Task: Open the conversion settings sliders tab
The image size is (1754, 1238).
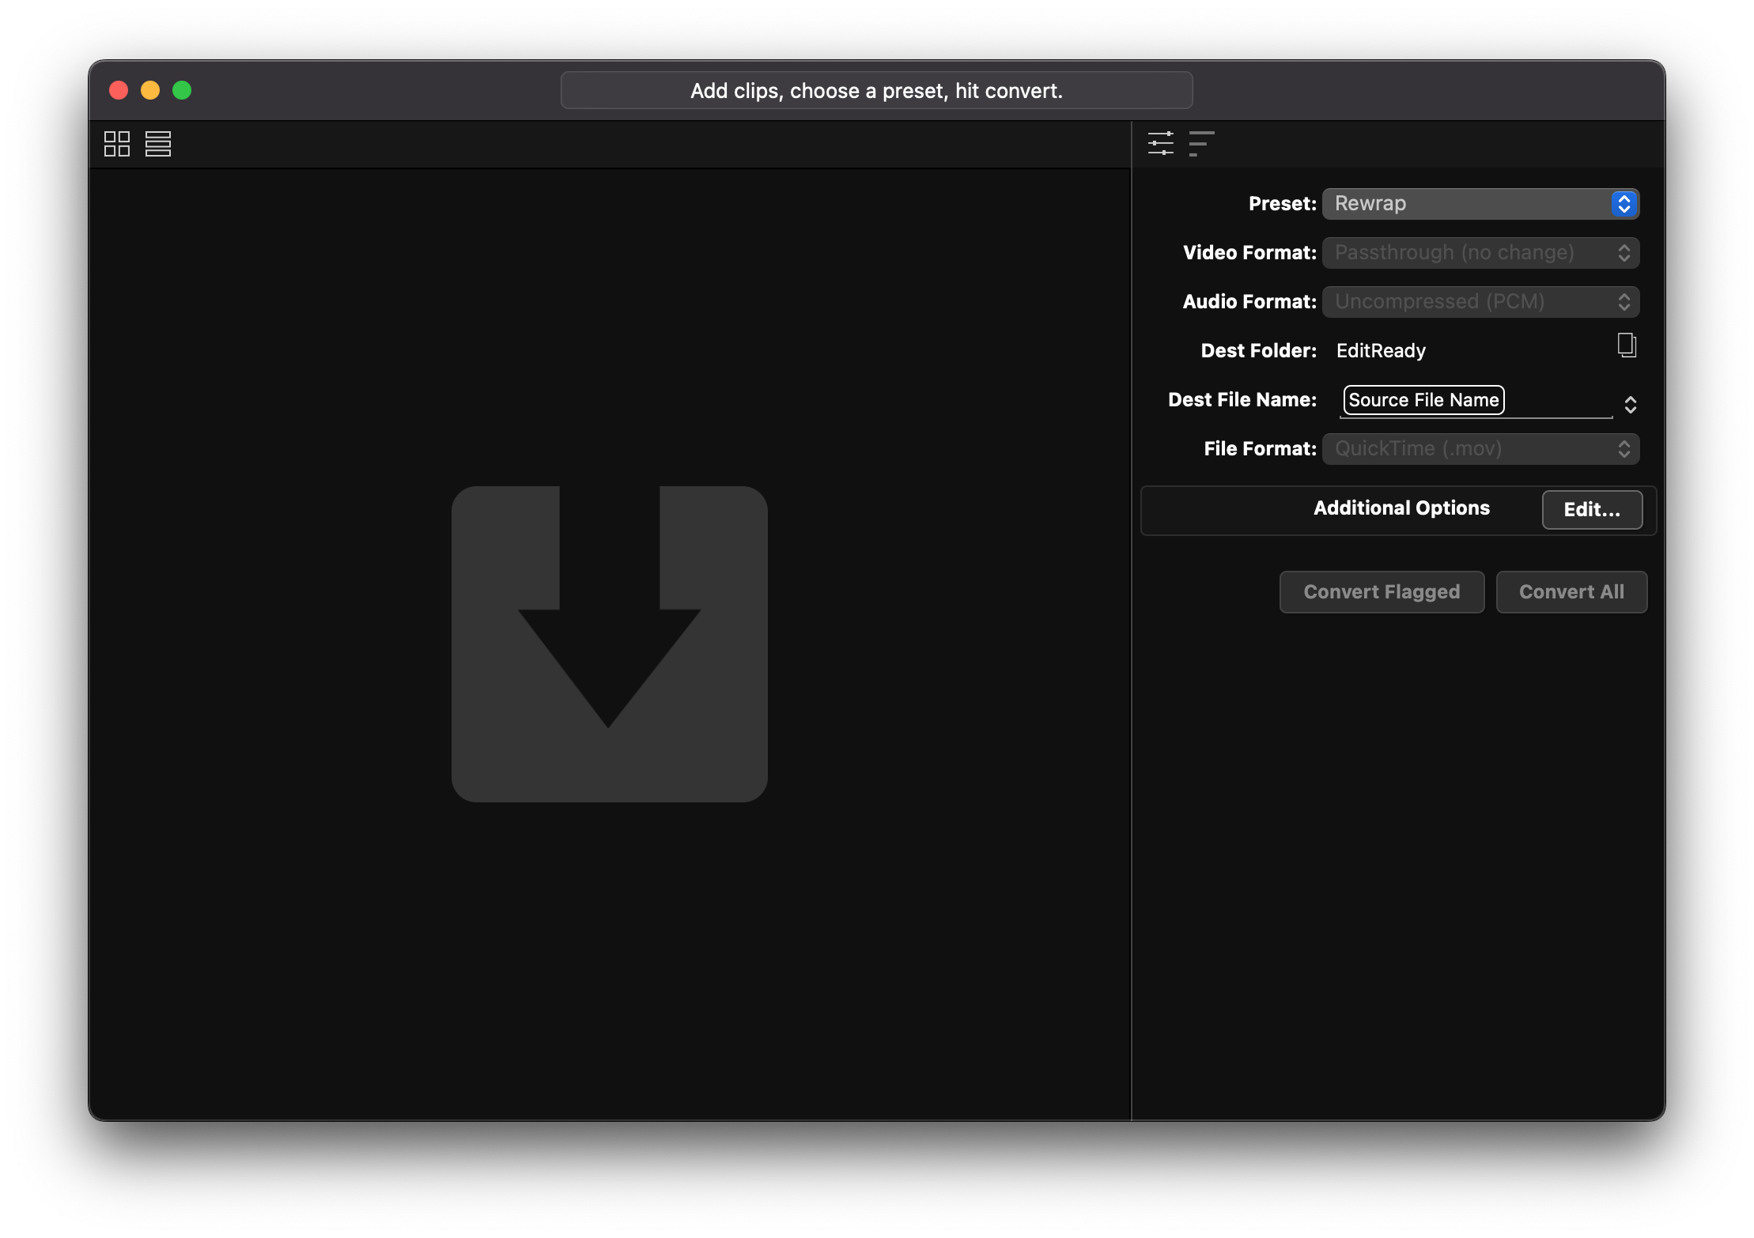Action: coord(1160,144)
